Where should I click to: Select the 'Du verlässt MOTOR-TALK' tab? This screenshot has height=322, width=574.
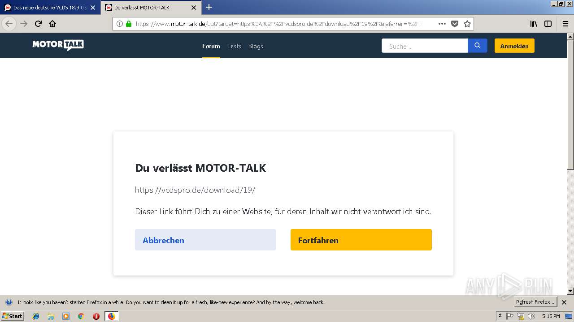coord(151,8)
